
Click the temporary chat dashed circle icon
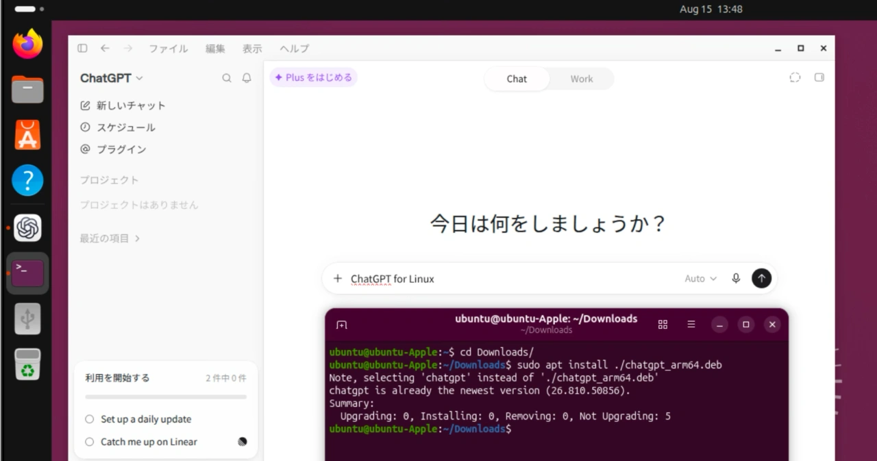[x=795, y=77]
